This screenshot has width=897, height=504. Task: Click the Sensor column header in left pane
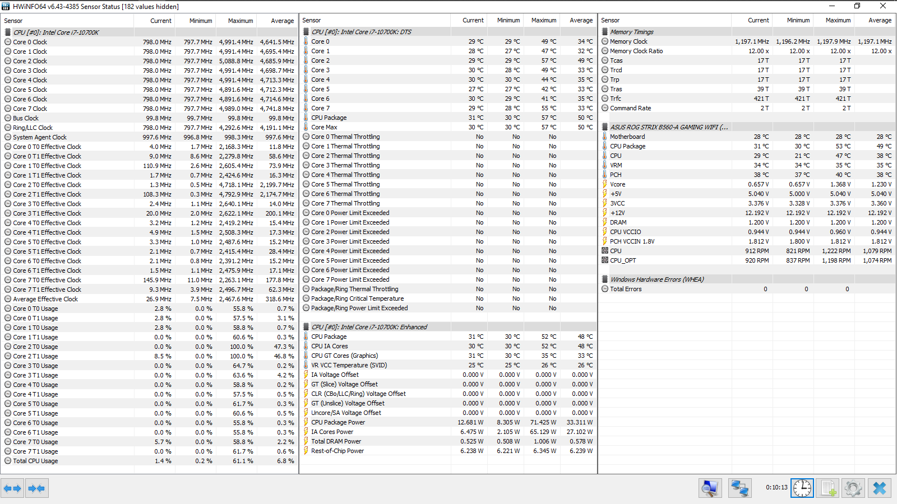(67, 21)
